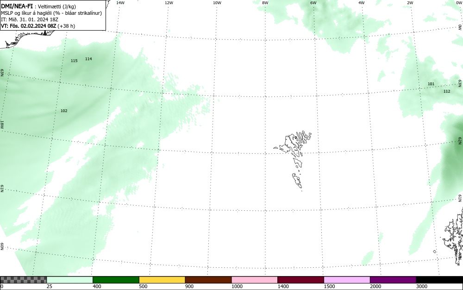The width and height of the screenshot is (463, 290).
Task: Click the 18W label on left edge
Action: 2,124
